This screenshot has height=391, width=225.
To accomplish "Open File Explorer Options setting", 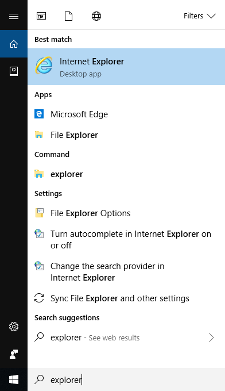I will [126, 213].
